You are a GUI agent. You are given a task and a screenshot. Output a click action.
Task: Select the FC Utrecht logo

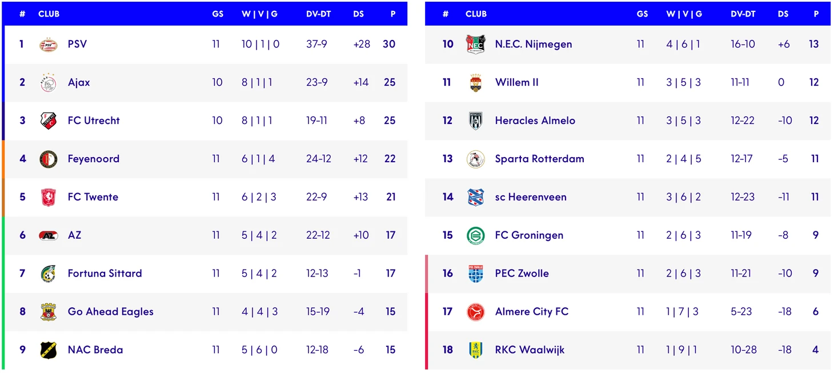coord(49,121)
